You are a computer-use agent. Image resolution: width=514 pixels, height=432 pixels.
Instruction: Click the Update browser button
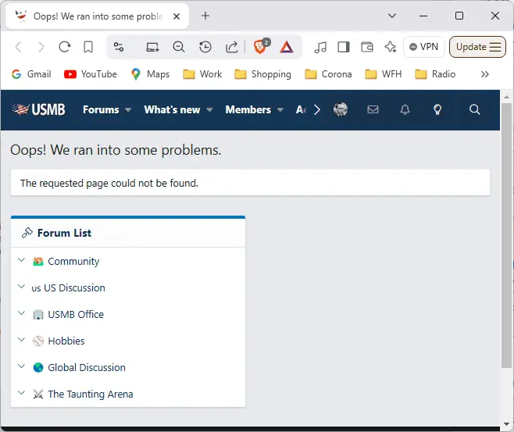coord(477,47)
